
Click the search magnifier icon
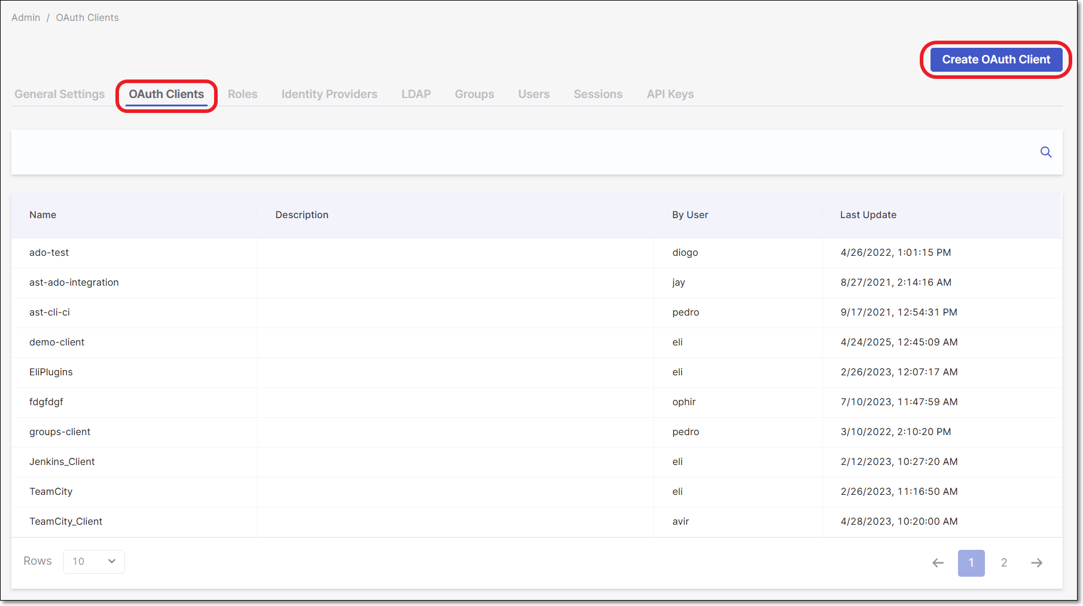(x=1046, y=152)
